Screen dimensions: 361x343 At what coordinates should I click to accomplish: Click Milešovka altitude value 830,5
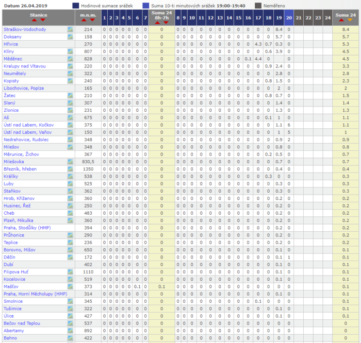coord(88,162)
